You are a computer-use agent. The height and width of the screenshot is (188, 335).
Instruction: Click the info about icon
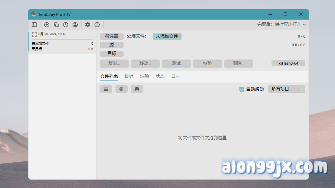pyautogui.click(x=97, y=25)
